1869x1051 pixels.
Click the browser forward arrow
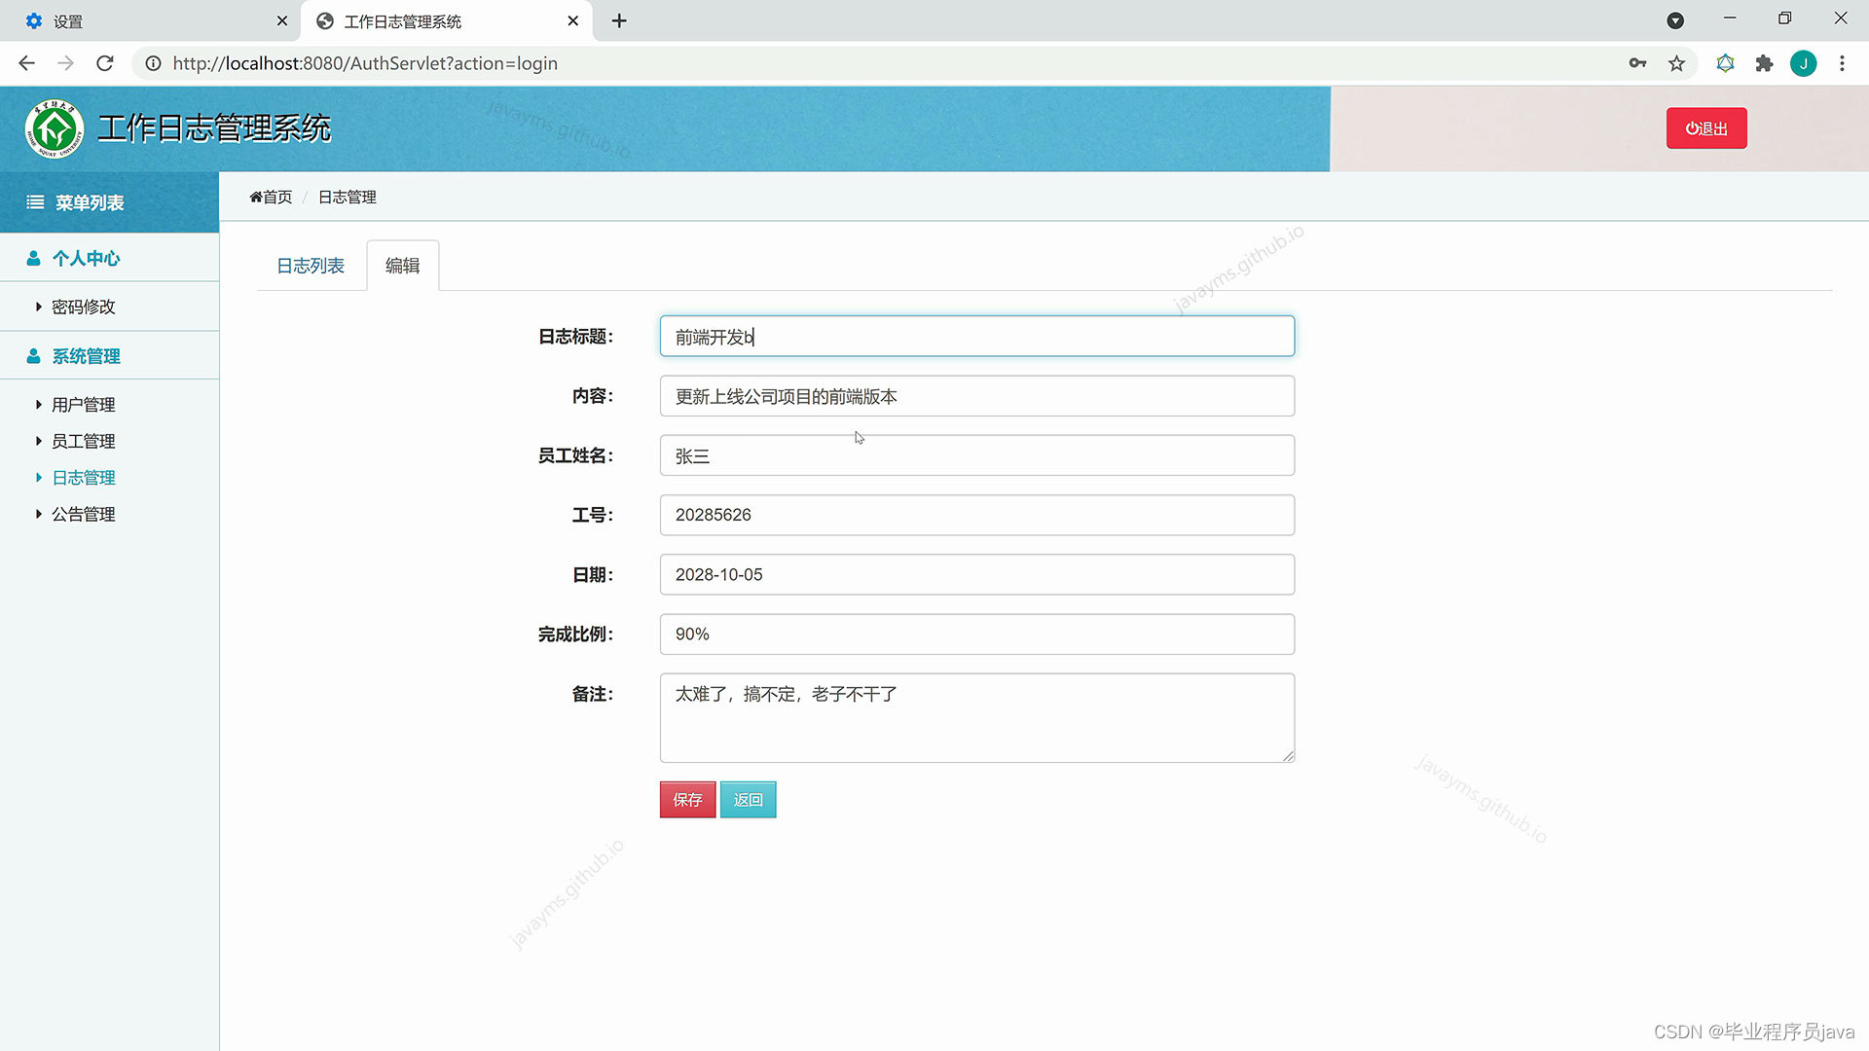tap(65, 63)
